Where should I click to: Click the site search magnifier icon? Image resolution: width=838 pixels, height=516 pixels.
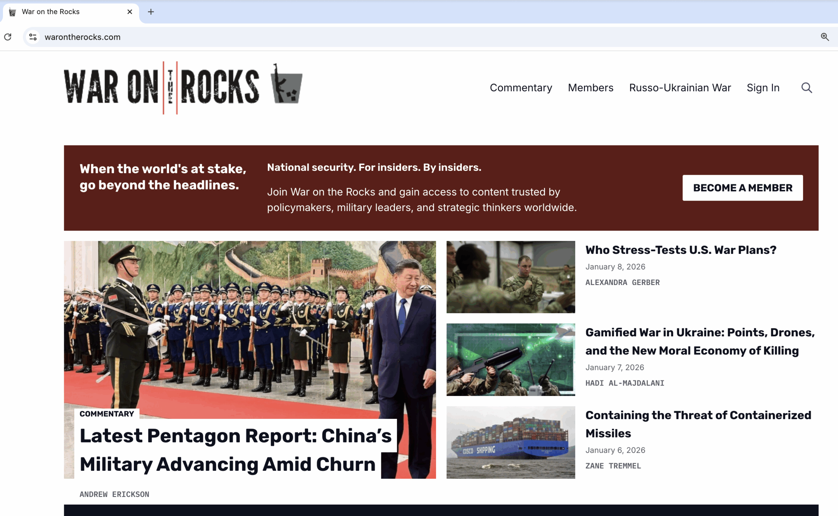pos(806,88)
